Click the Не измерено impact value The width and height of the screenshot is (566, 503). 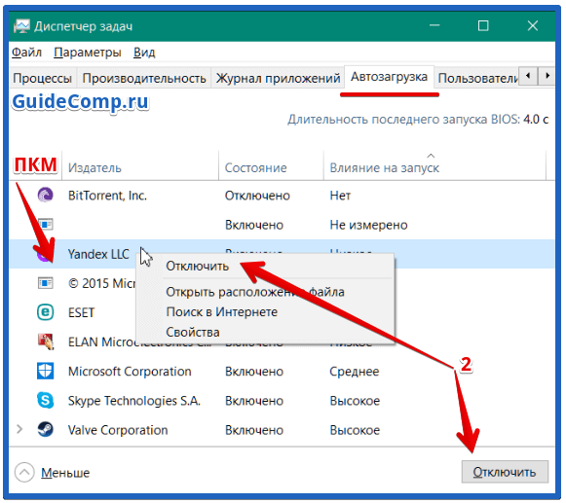click(368, 225)
